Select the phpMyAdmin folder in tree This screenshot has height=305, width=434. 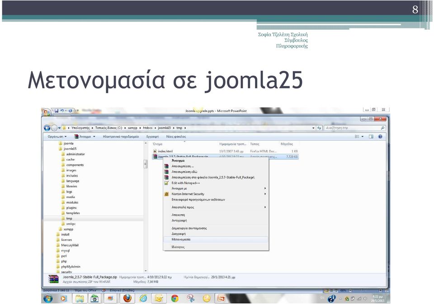point(71,267)
